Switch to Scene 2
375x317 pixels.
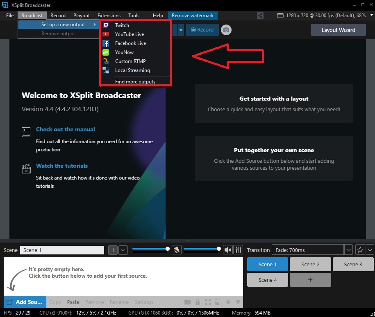point(310,265)
